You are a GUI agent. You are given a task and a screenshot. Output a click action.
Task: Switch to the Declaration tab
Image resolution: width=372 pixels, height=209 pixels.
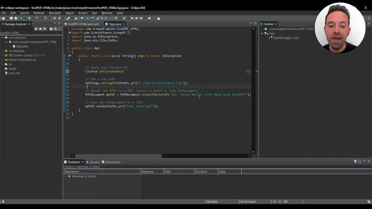pyautogui.click(x=111, y=162)
